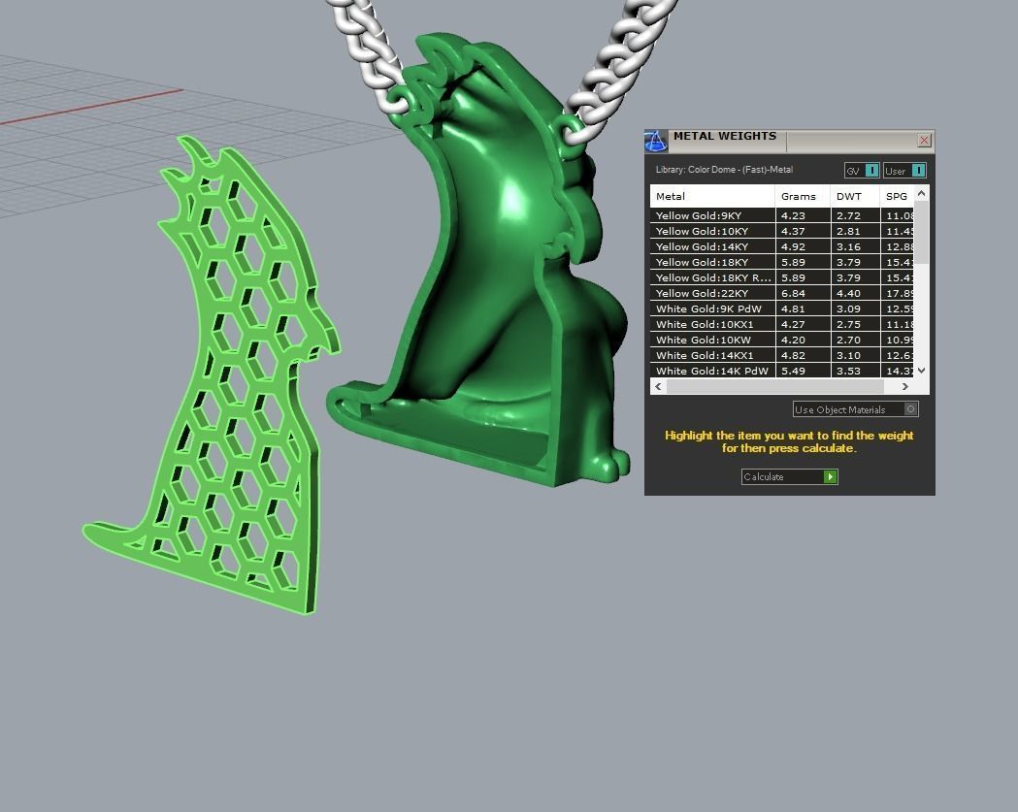
Task: Sort by the Metal column header
Action: pos(712,196)
